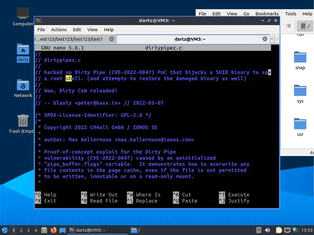Viewport: 314px width, 235px height.
Task: Click the ^G Help nano shortcut
Action: 46,195
